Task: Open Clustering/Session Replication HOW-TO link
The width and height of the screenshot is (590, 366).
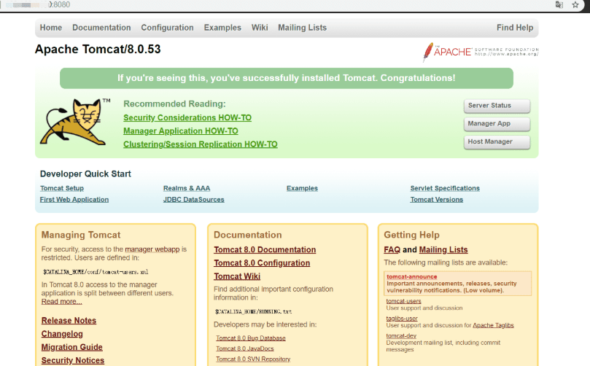Action: 200,144
